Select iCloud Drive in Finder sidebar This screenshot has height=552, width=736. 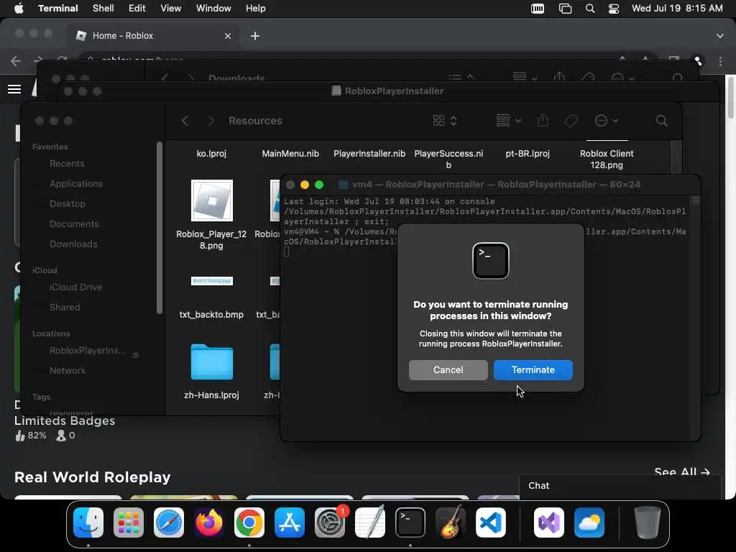click(x=76, y=287)
